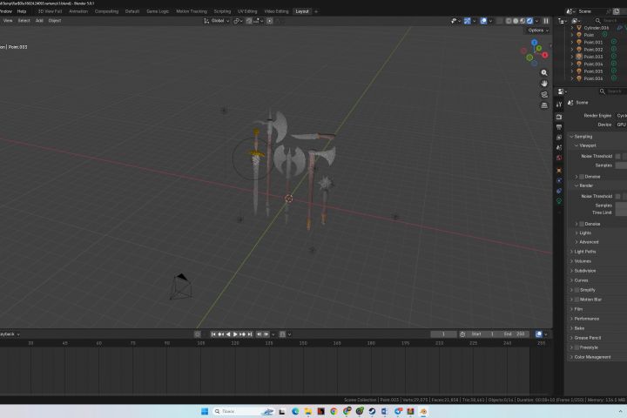Open the Physics properties tab icon

tap(559, 181)
